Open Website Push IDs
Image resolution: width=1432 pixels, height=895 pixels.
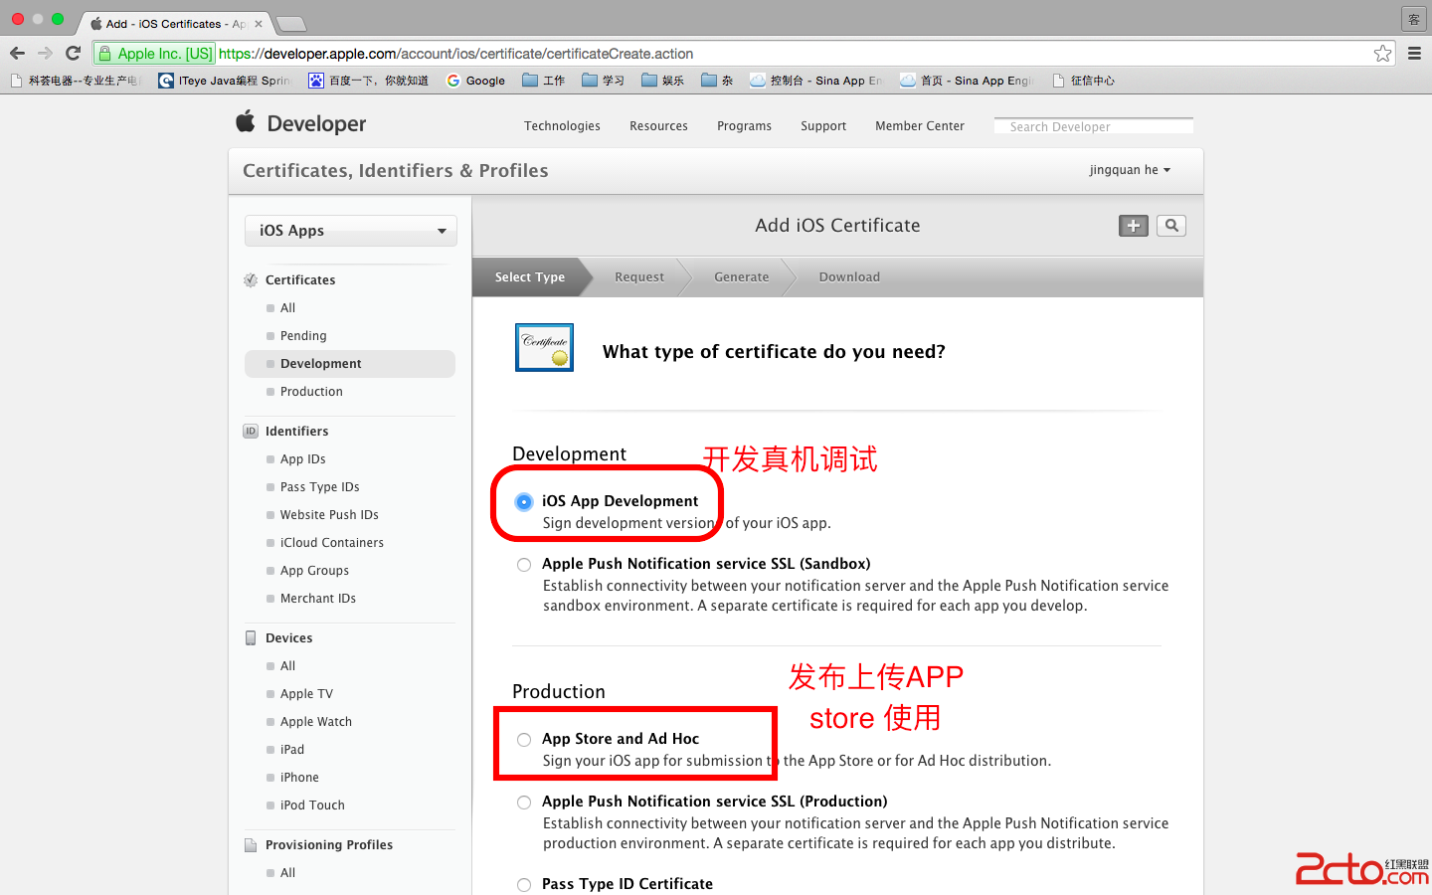click(x=329, y=515)
